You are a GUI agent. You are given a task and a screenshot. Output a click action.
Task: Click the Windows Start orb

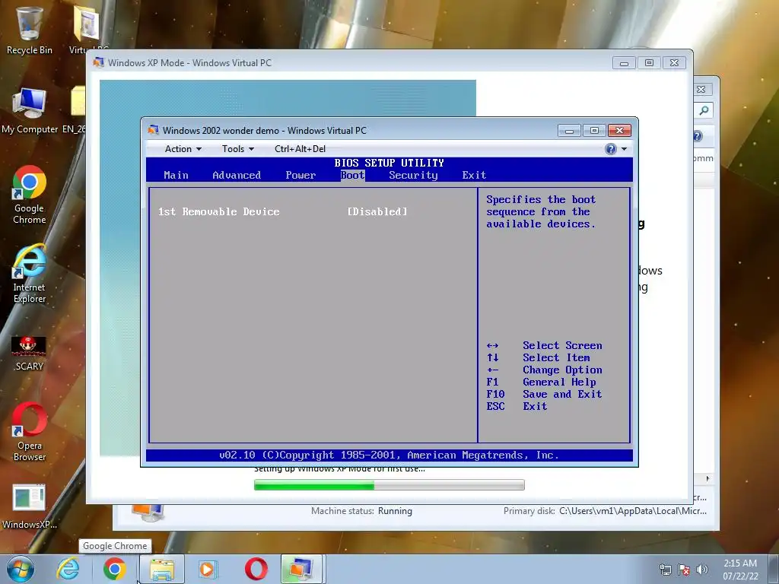pos(21,569)
